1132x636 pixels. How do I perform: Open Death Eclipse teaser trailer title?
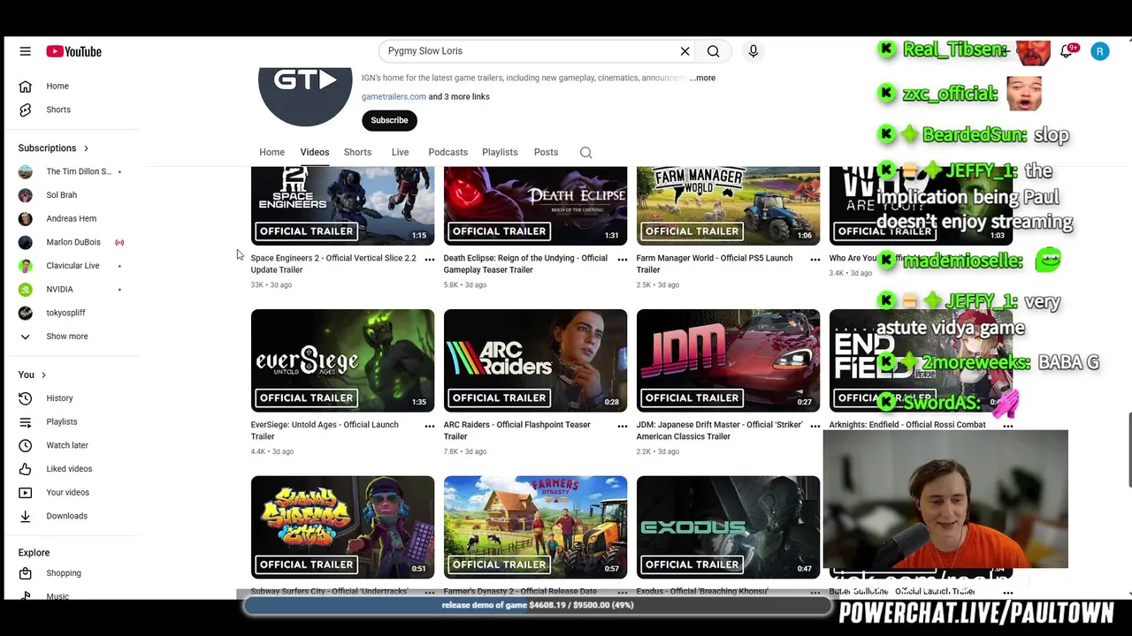pyautogui.click(x=525, y=264)
